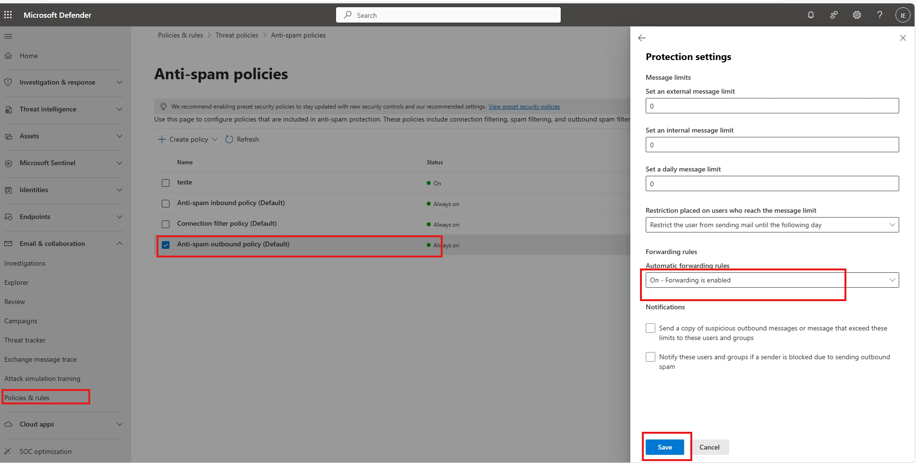
Task: Open Attack simulation training
Action: click(x=42, y=378)
